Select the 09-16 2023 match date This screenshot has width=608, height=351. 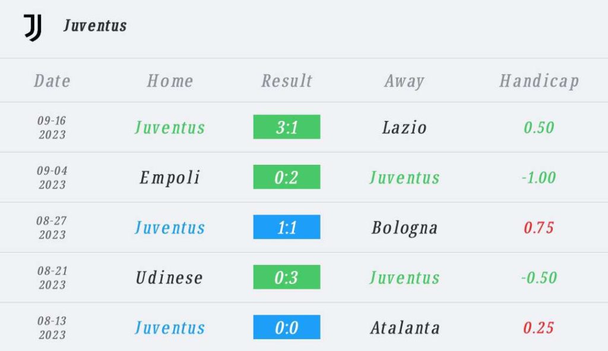[x=52, y=127]
